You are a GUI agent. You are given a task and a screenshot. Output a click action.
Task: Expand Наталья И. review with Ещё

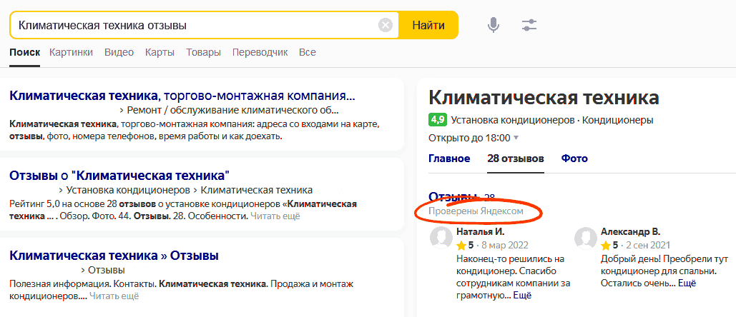(522, 296)
